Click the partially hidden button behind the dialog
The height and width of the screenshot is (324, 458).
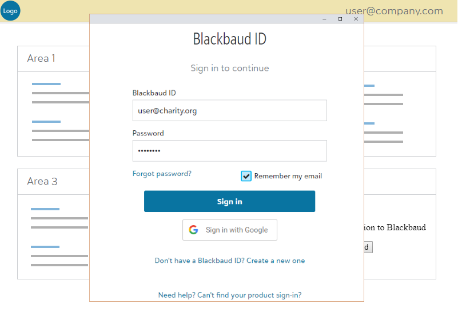pyautogui.click(x=368, y=247)
